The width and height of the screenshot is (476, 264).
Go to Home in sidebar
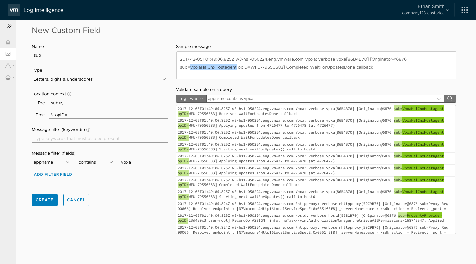click(8, 42)
